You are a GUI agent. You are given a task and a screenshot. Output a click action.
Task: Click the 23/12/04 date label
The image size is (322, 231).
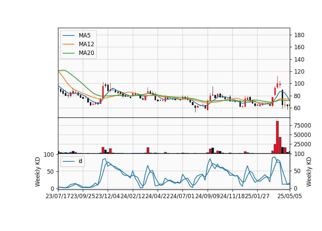[x=108, y=196]
